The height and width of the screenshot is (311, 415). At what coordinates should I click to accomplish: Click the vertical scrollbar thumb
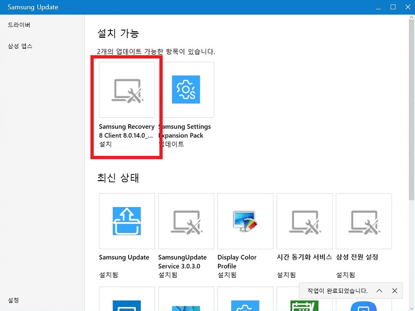pos(411,110)
